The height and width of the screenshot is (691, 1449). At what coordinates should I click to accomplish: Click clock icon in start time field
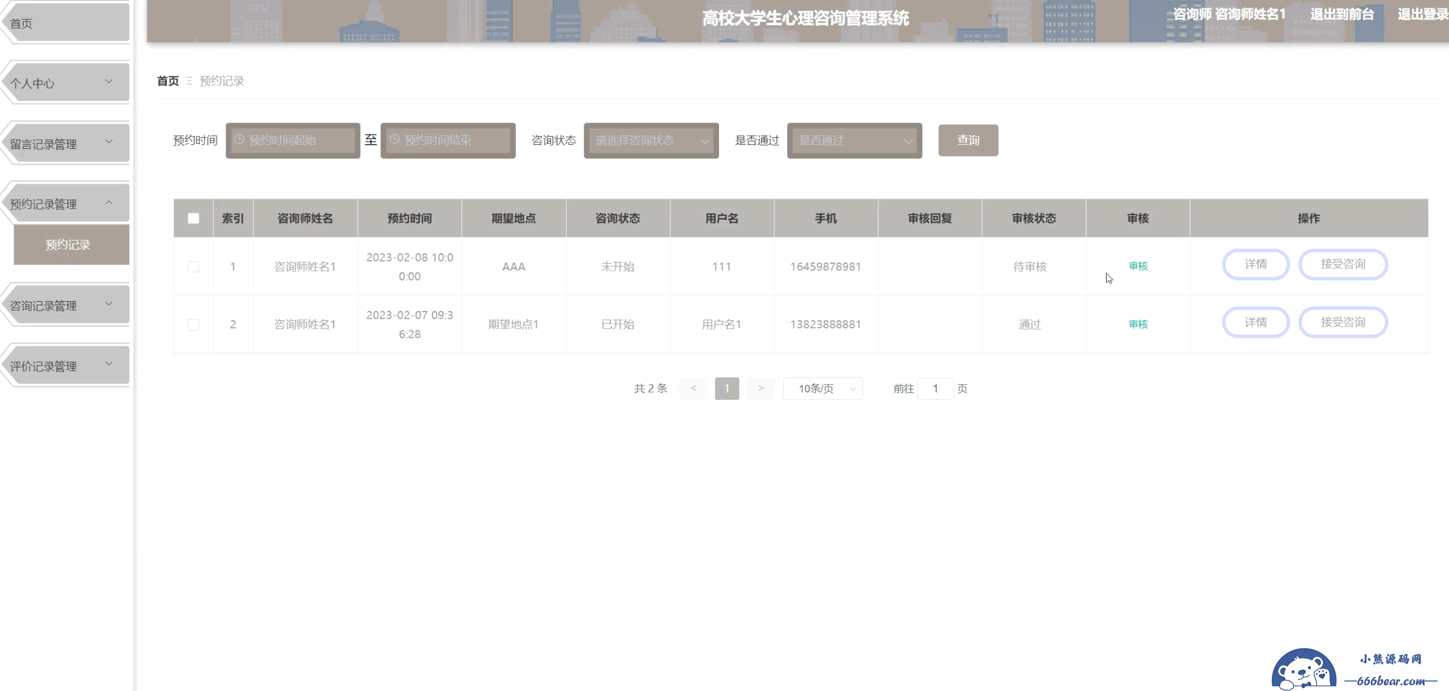pyautogui.click(x=240, y=140)
